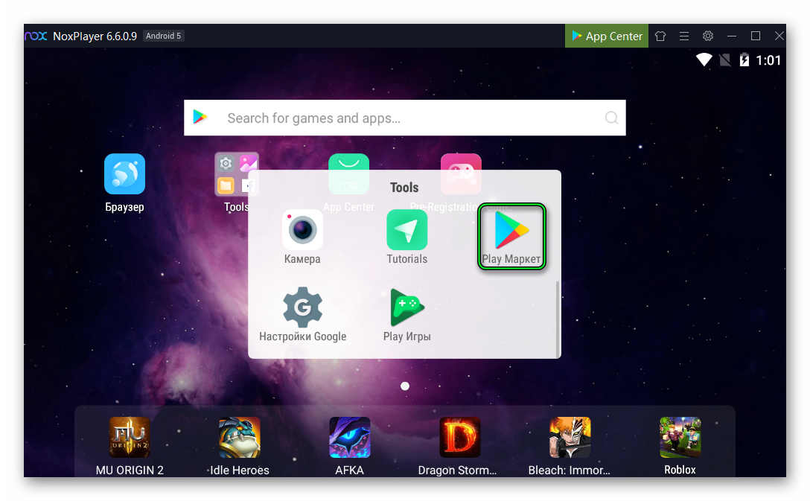Open the Камера app in Tools

302,230
